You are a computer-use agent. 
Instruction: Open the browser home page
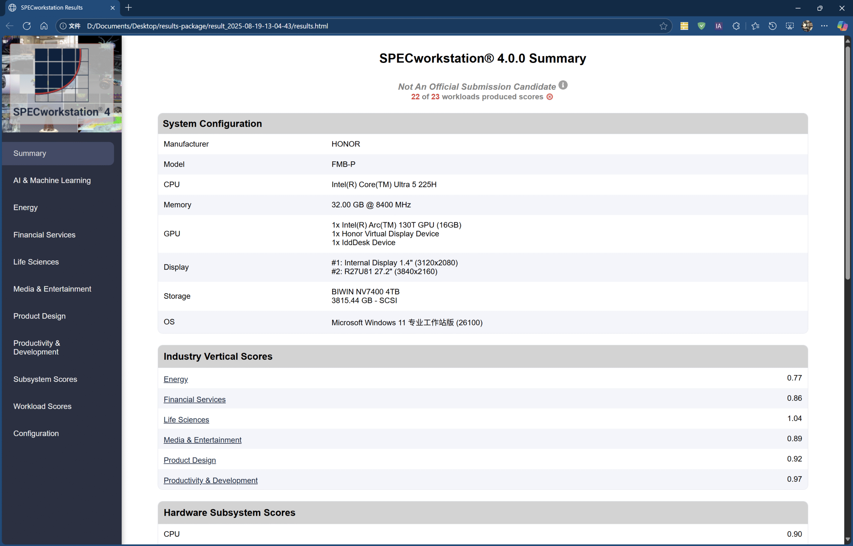[44, 26]
